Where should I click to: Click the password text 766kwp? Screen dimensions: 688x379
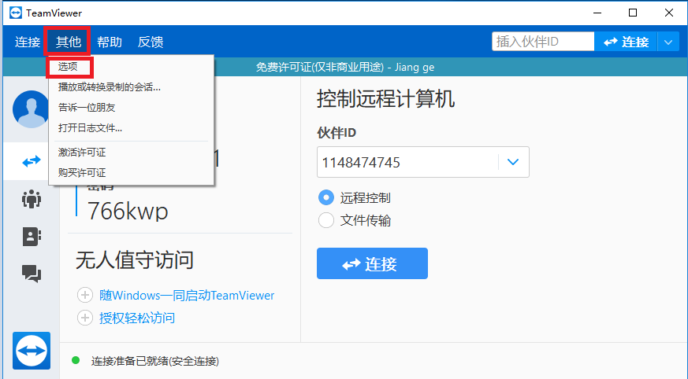[128, 211]
